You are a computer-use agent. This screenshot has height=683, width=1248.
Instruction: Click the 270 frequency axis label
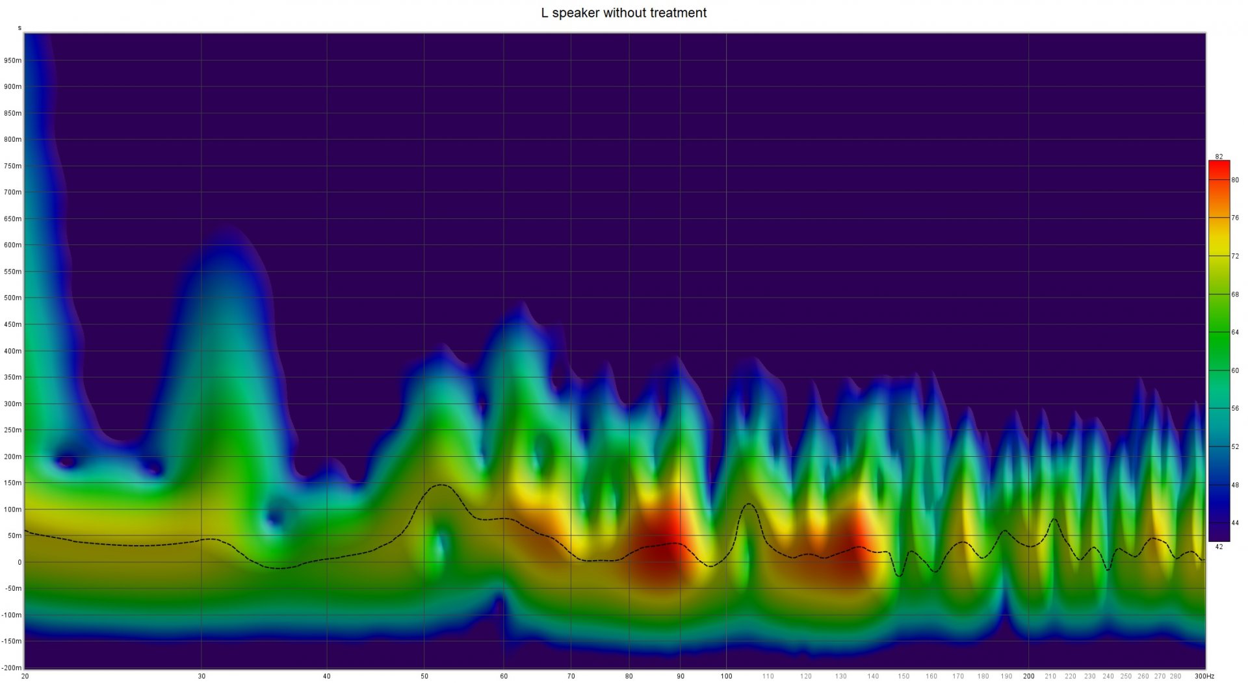pos(1160,677)
